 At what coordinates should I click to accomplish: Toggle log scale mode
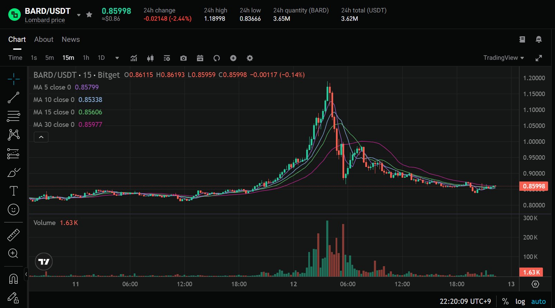pyautogui.click(x=520, y=301)
